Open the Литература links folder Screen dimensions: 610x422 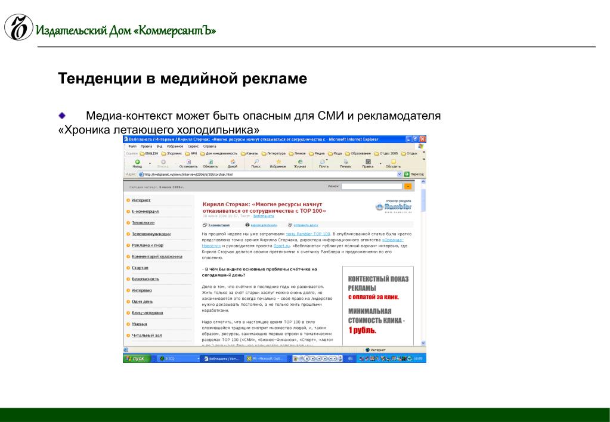pyautogui.click(x=274, y=154)
